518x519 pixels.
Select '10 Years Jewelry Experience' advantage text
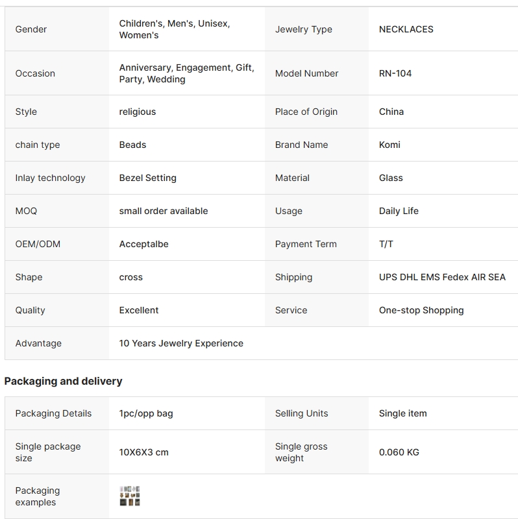pos(181,343)
